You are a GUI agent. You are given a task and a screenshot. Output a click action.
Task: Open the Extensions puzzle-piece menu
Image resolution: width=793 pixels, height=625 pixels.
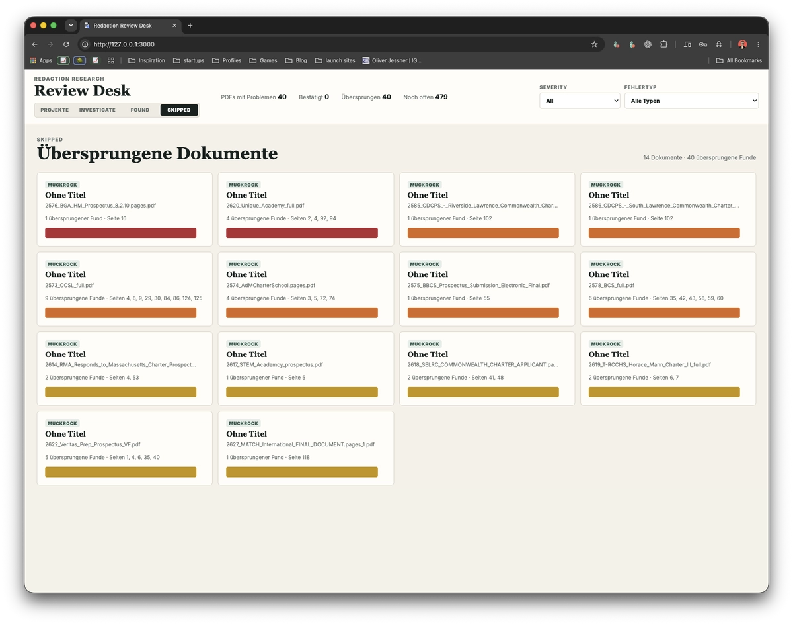663,44
